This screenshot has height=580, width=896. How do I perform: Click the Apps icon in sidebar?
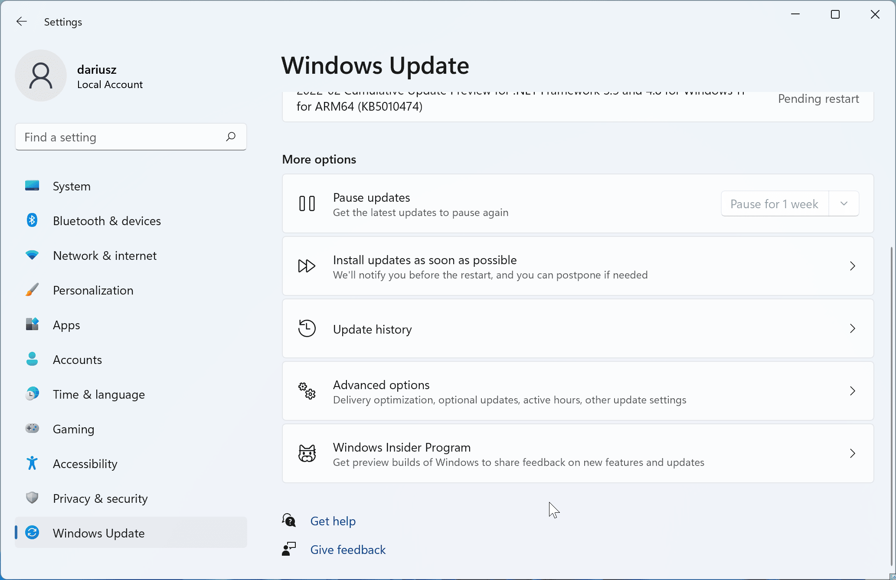(32, 324)
